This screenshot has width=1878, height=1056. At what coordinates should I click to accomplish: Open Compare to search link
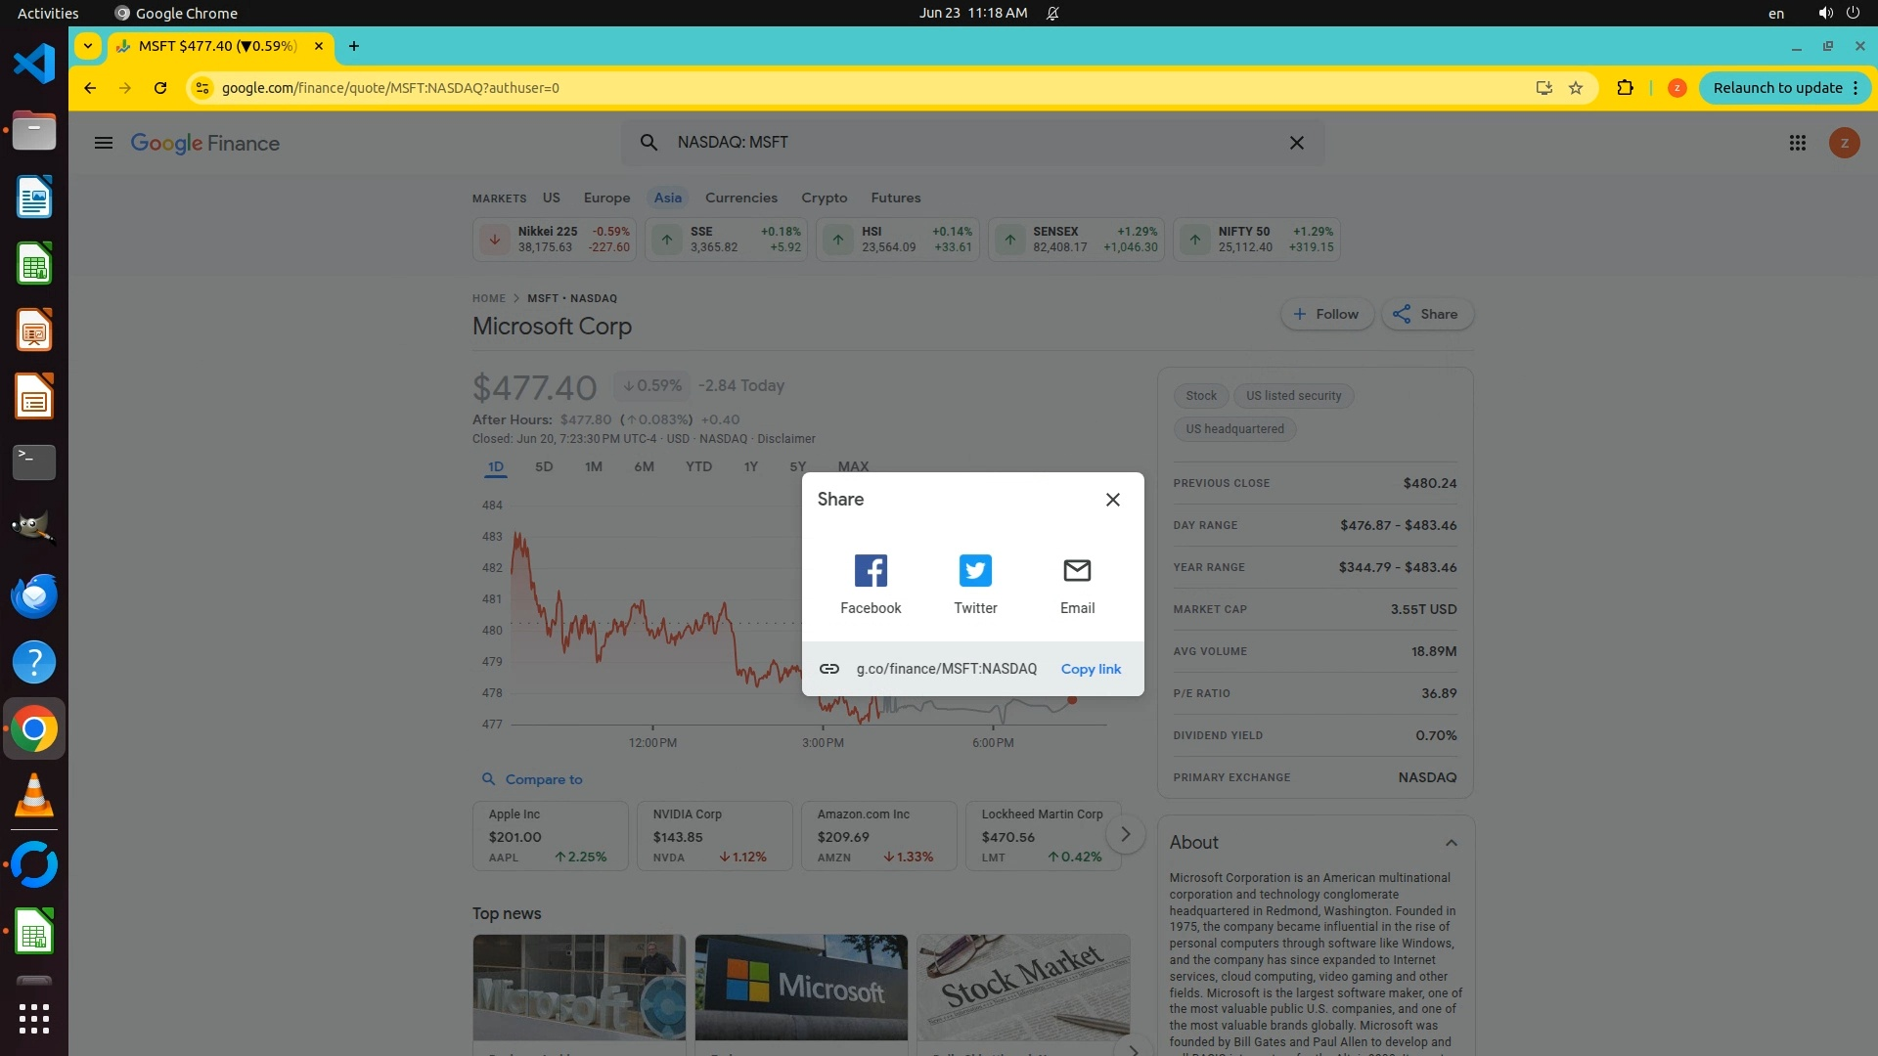(543, 779)
